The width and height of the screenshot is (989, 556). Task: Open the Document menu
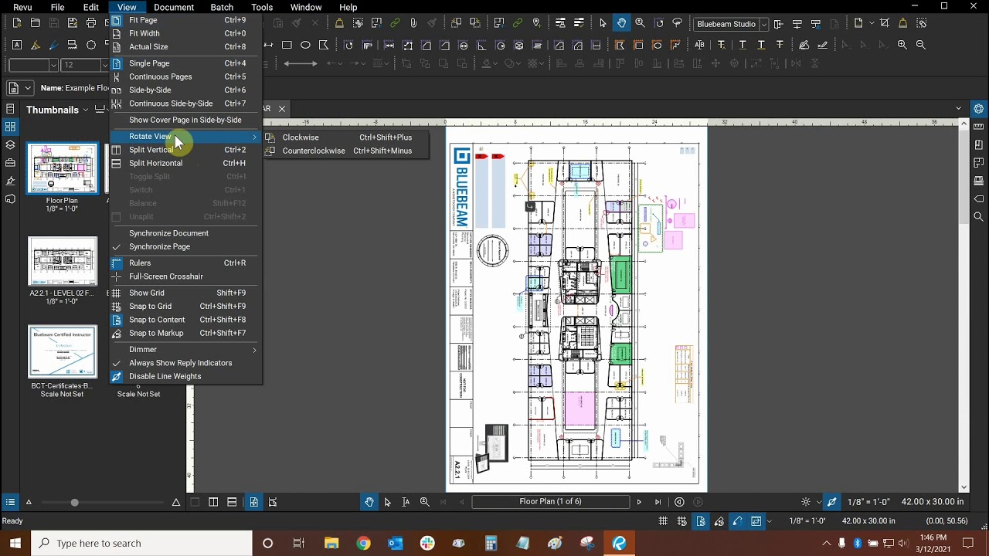(x=174, y=7)
